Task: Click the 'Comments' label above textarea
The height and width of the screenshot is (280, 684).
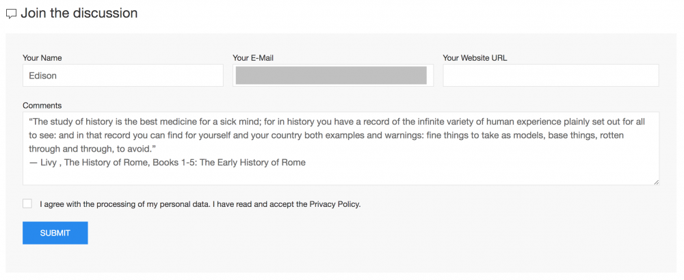Action: 42,106
